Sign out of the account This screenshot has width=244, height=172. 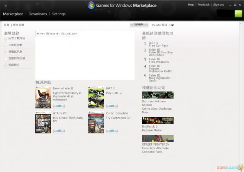click(218, 5)
